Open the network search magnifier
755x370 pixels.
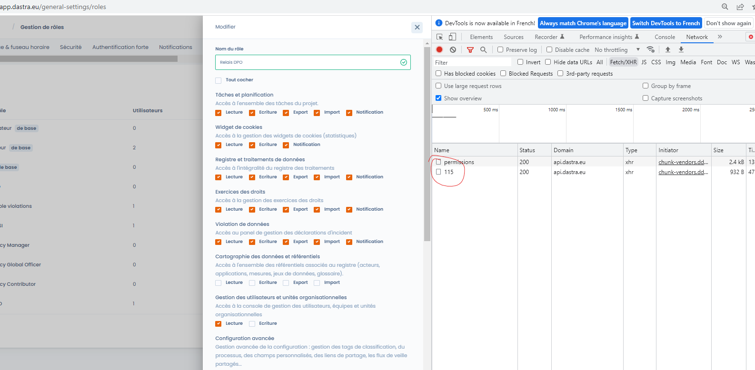pos(483,49)
